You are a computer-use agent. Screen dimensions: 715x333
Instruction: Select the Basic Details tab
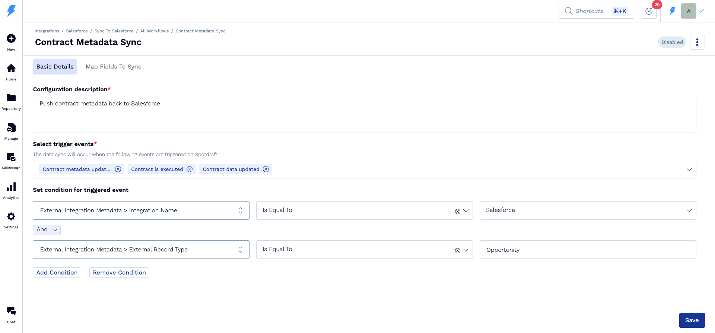pyautogui.click(x=55, y=67)
